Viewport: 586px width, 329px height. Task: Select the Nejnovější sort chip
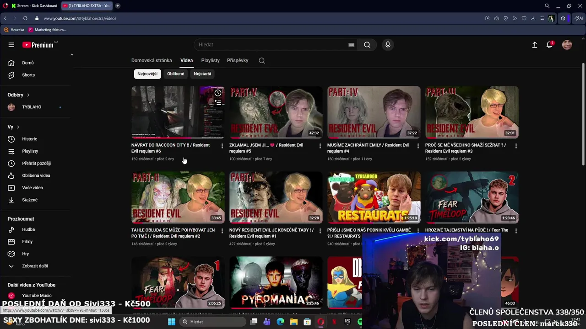147,74
